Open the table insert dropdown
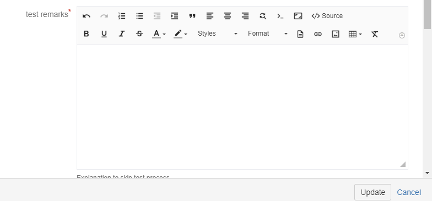432x201 pixels. click(355, 34)
